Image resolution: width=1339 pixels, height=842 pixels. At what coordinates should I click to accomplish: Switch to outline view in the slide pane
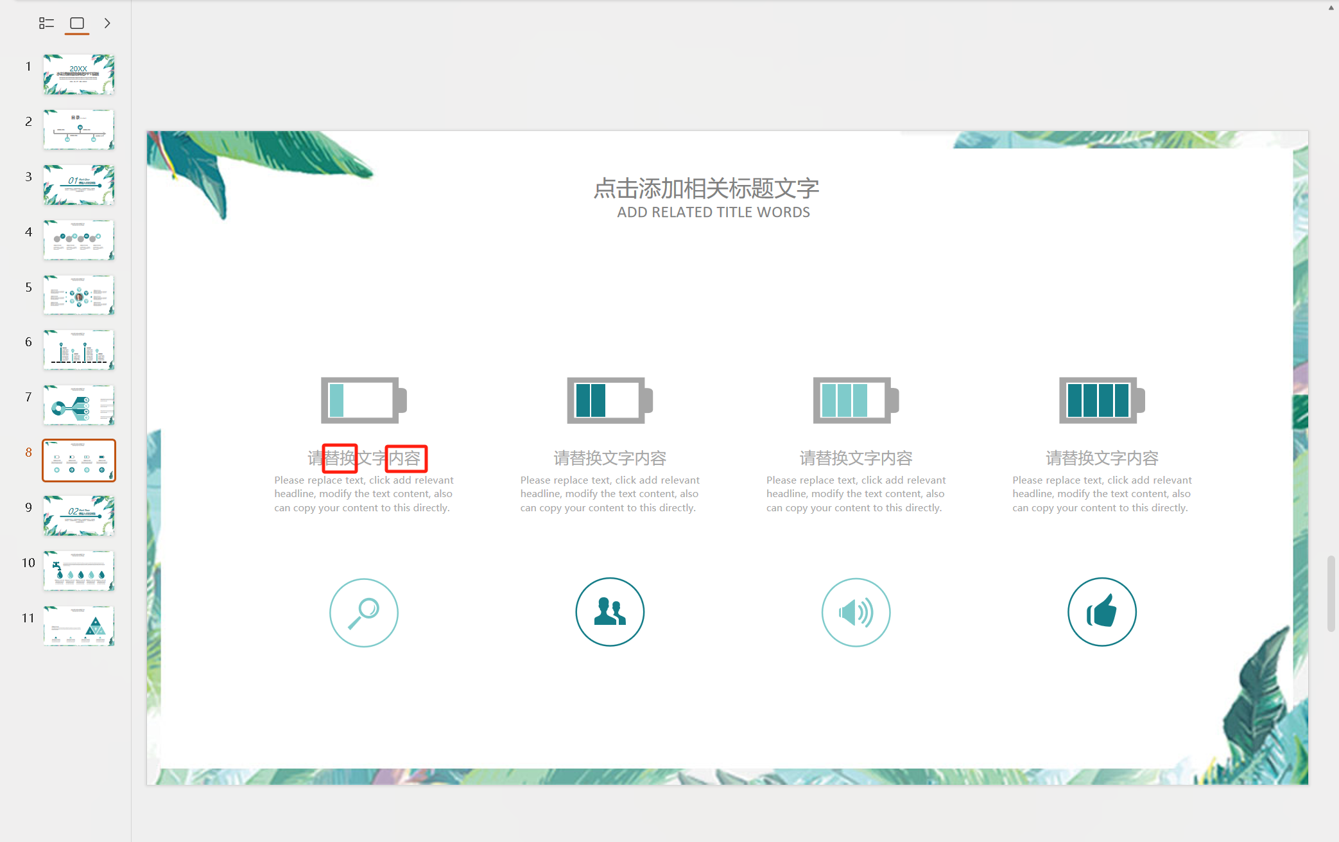click(46, 23)
